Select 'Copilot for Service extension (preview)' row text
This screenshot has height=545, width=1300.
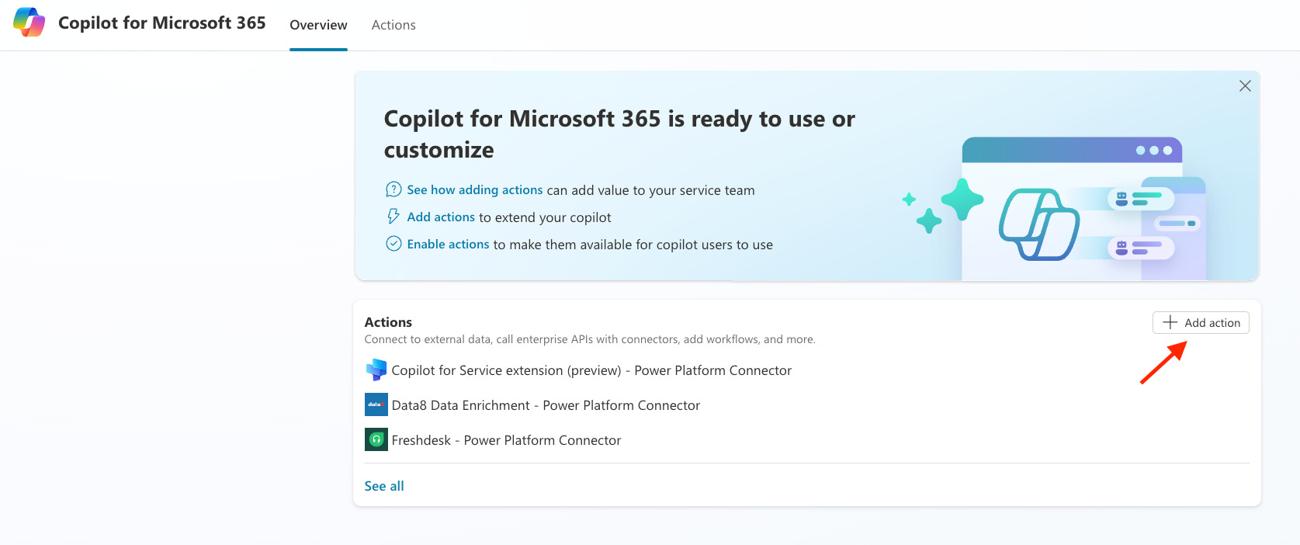point(591,370)
